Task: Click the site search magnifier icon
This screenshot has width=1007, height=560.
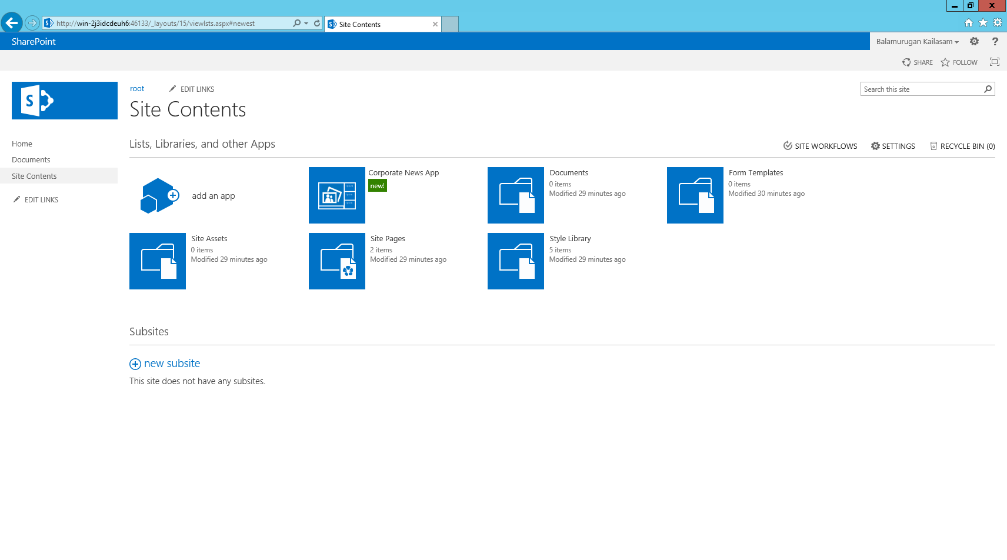Action: [x=988, y=89]
